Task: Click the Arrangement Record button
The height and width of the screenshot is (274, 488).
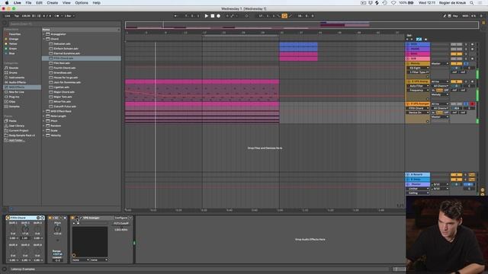Action: (219, 16)
